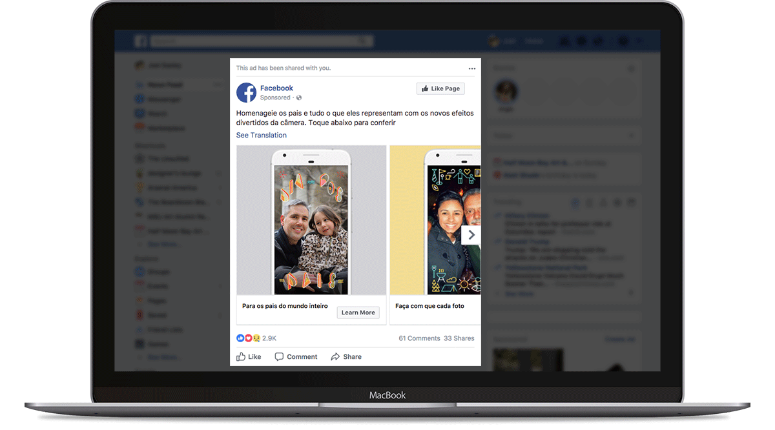Click the blurred search field in the Facebook top bar
This screenshot has width=775, height=430.
(262, 41)
